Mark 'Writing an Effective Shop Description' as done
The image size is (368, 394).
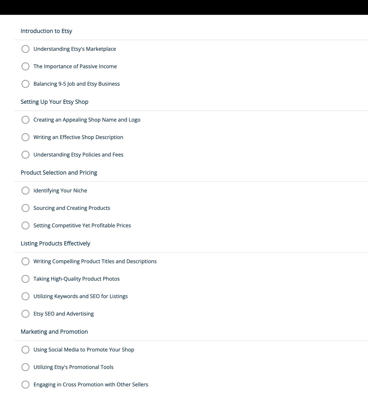(x=25, y=137)
